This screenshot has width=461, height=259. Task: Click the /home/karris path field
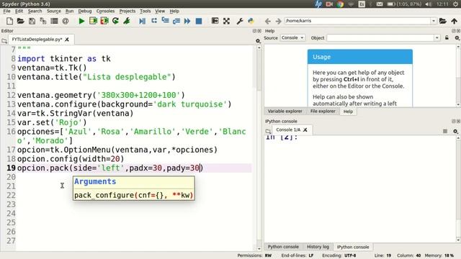357,21
